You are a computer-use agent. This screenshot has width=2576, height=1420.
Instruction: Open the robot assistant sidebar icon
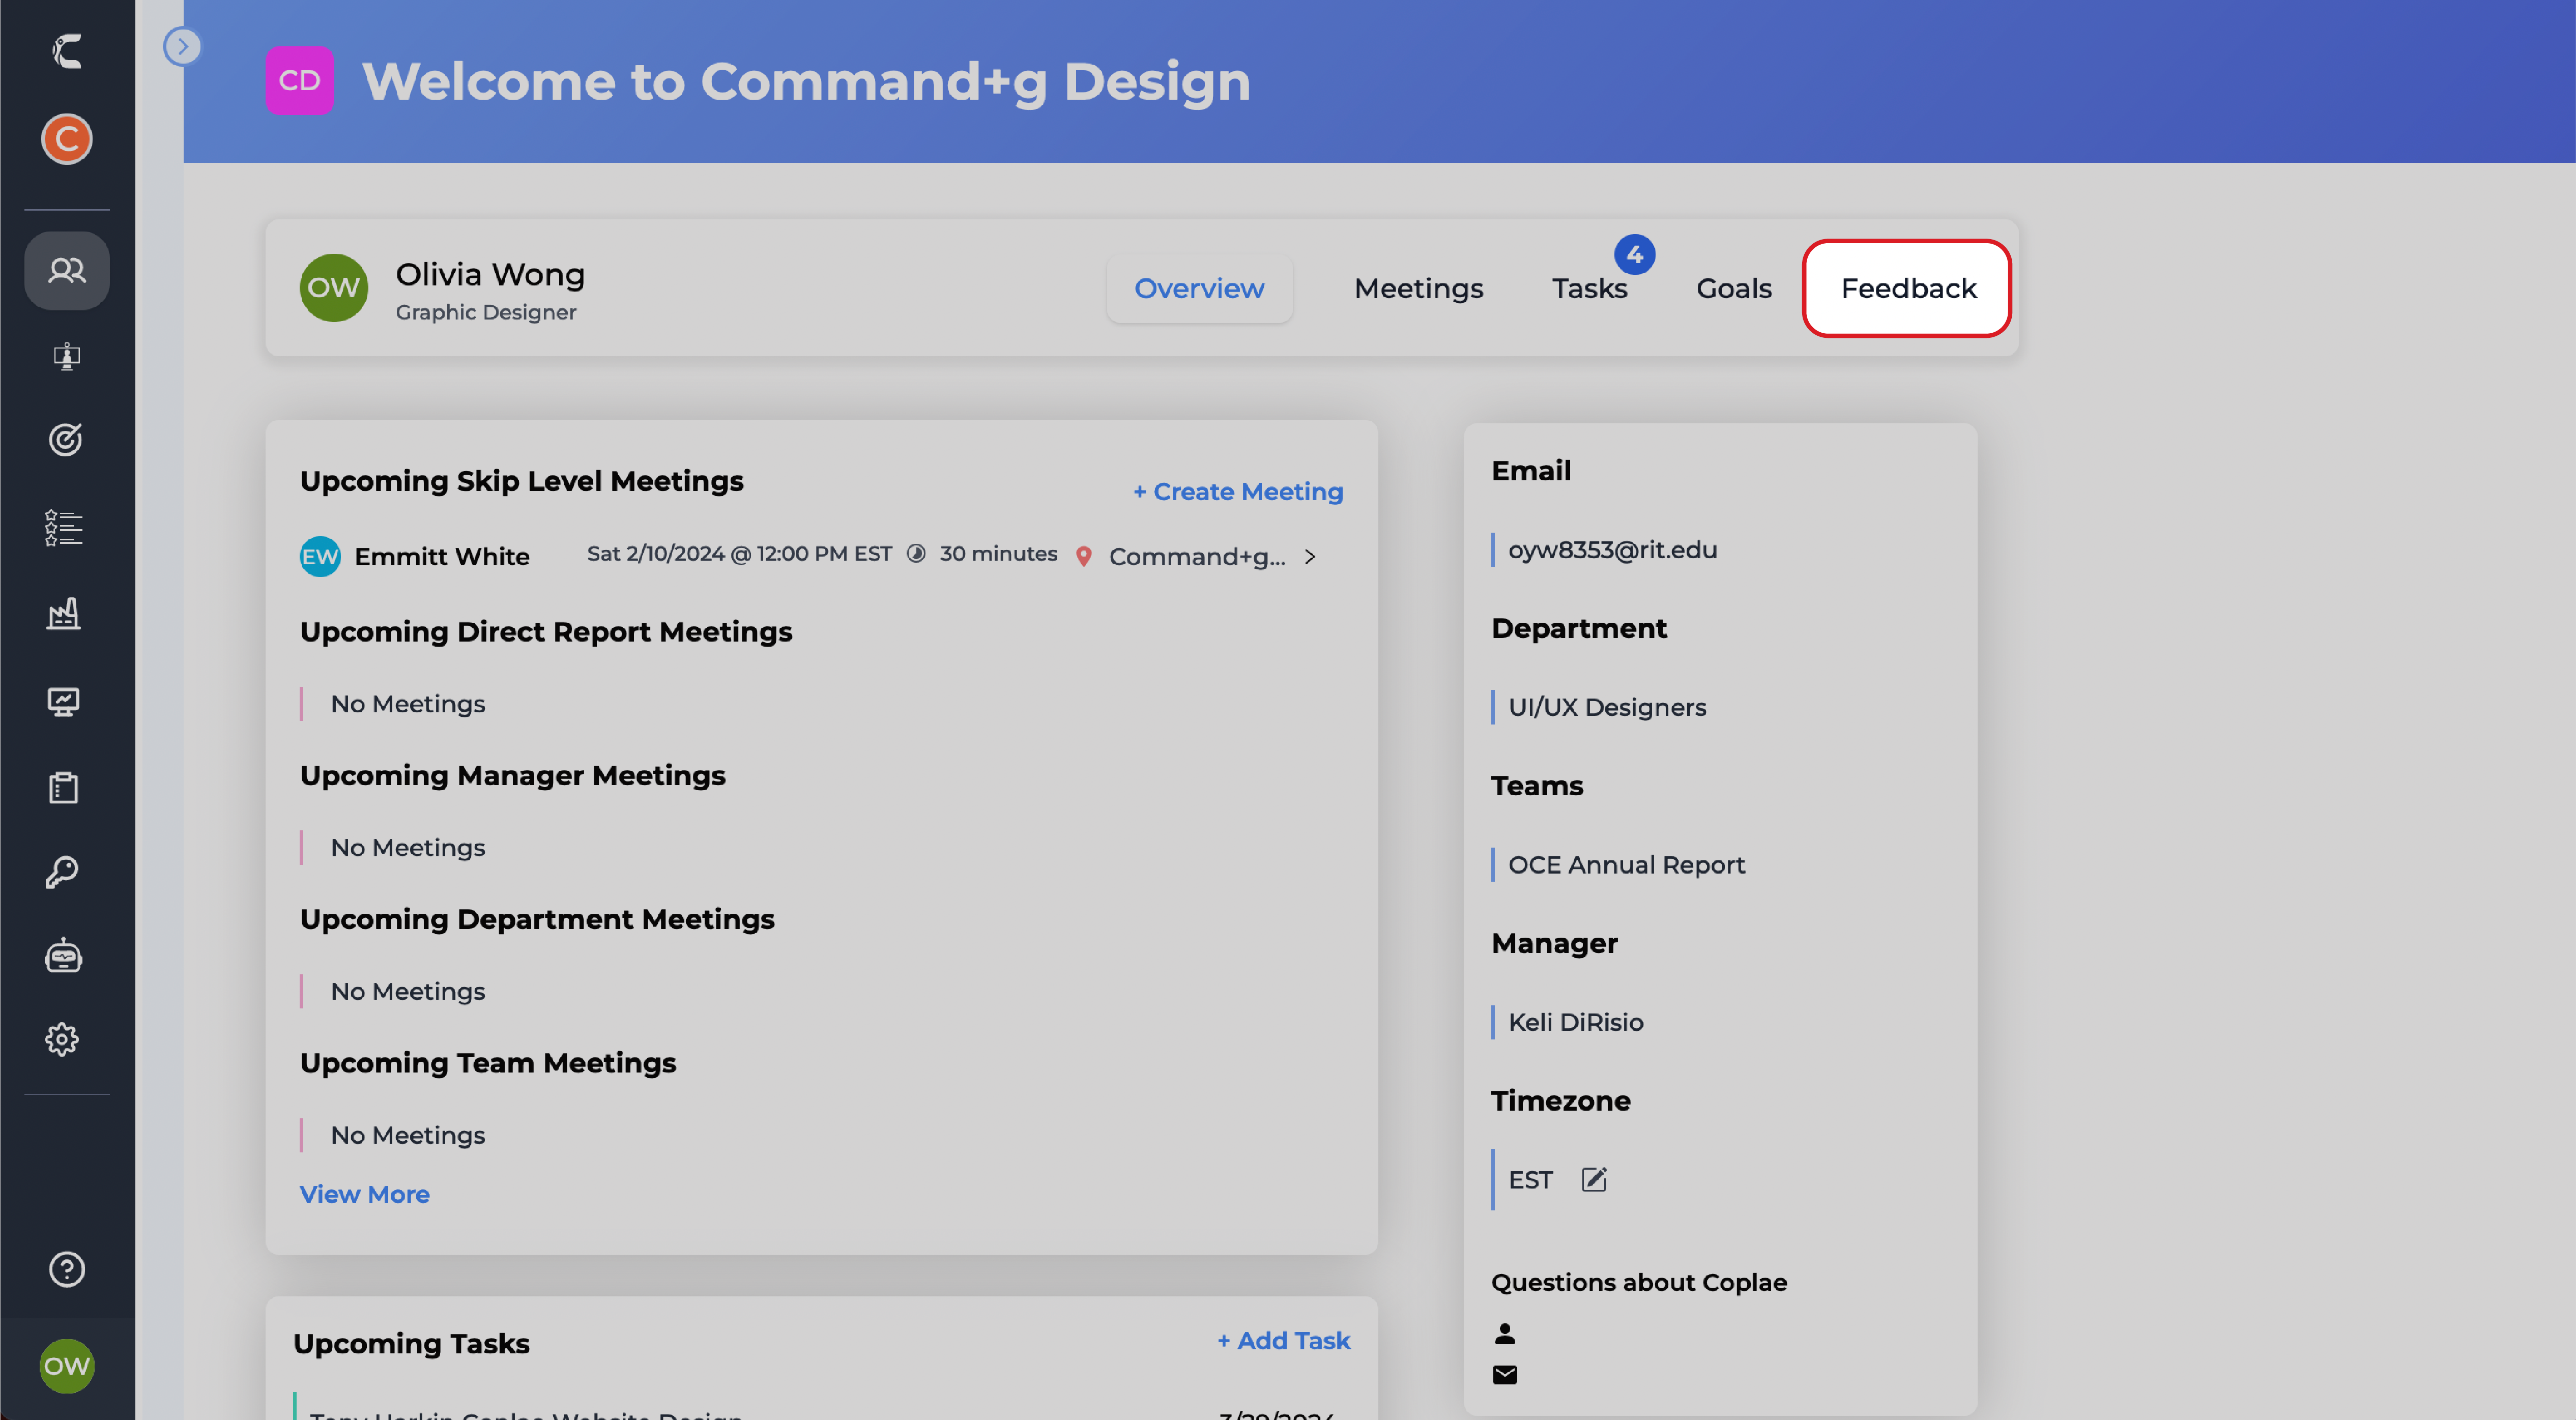64,957
